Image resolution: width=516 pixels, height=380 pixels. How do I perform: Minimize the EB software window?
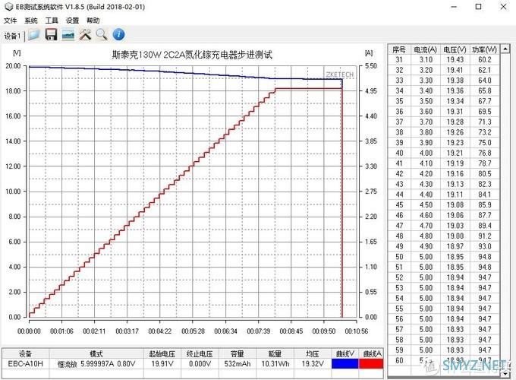point(454,7)
